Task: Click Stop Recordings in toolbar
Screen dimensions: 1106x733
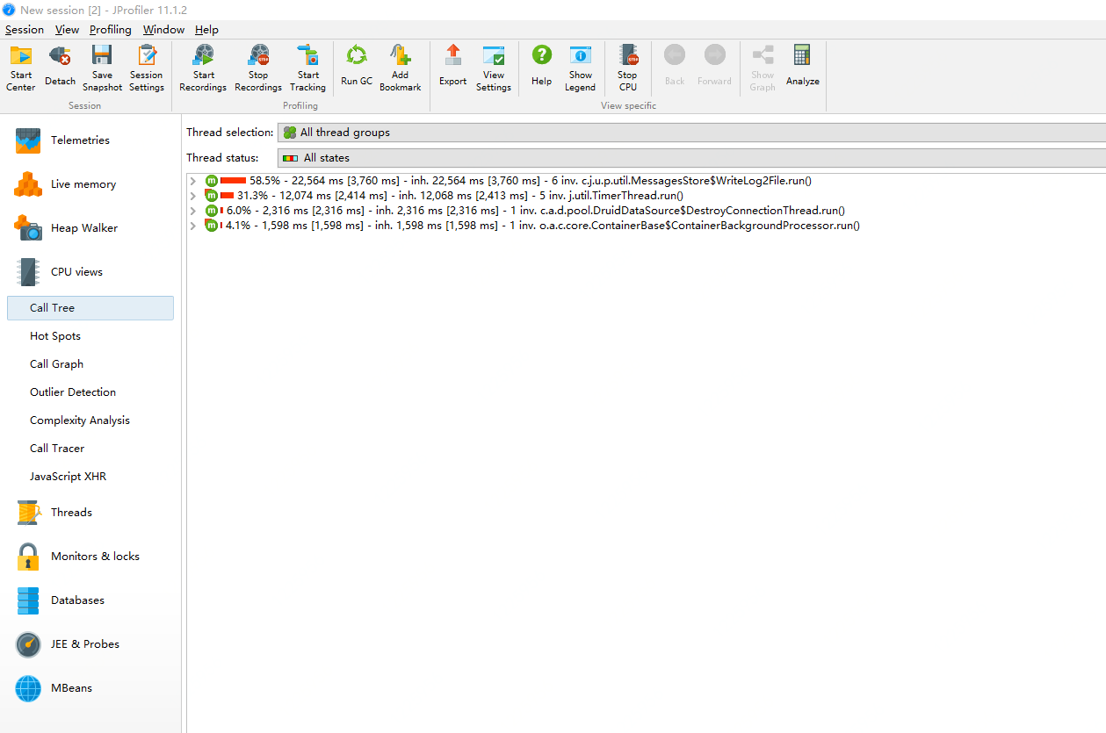Action: [258, 68]
